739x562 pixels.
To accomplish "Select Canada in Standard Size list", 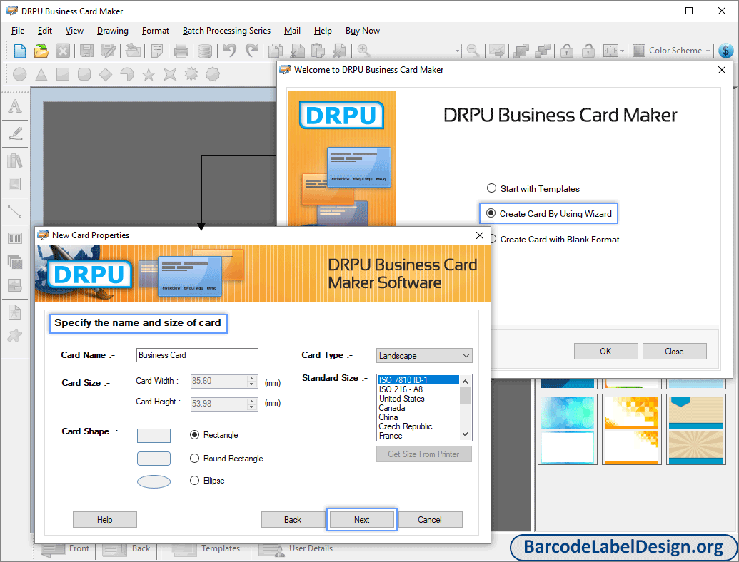I will click(418, 408).
